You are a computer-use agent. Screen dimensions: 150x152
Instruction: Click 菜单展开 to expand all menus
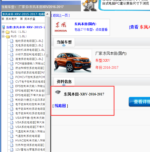[11, 19]
